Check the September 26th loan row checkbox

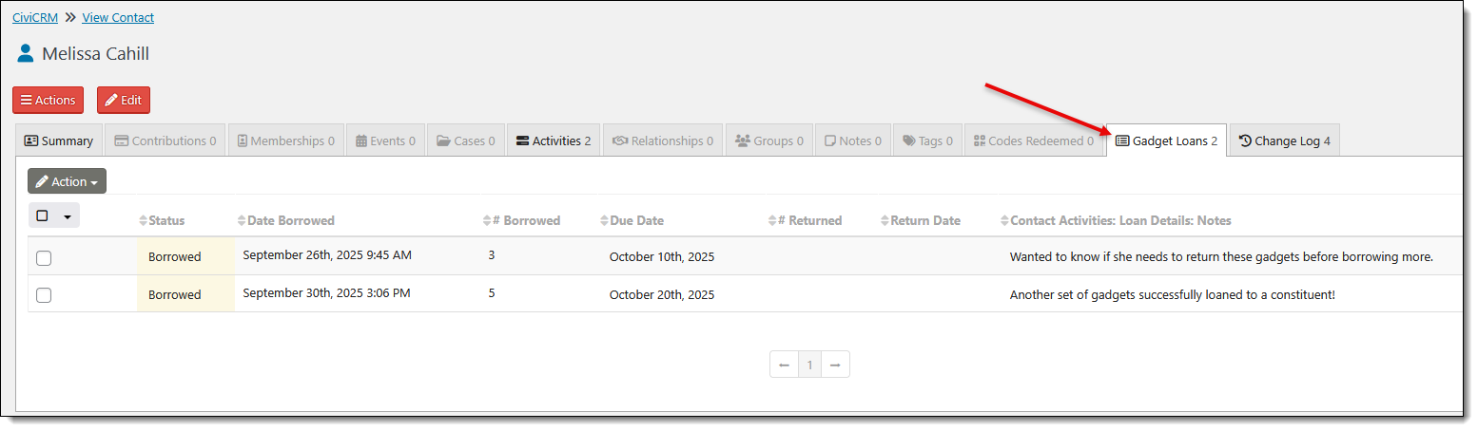44,257
